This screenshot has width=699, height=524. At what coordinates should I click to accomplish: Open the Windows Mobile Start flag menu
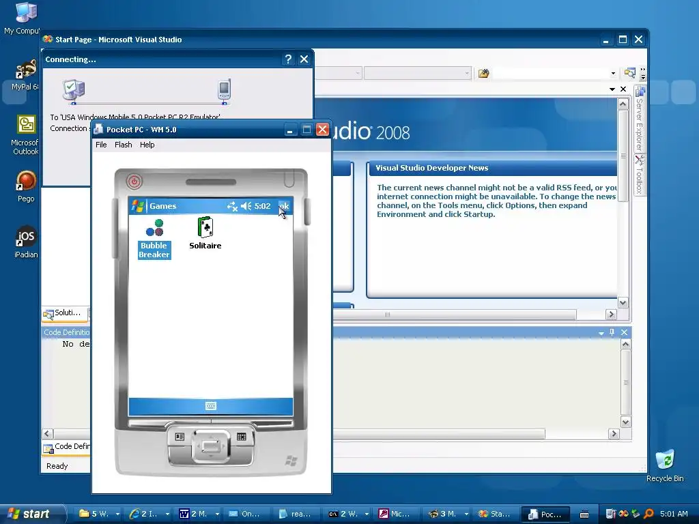(138, 206)
